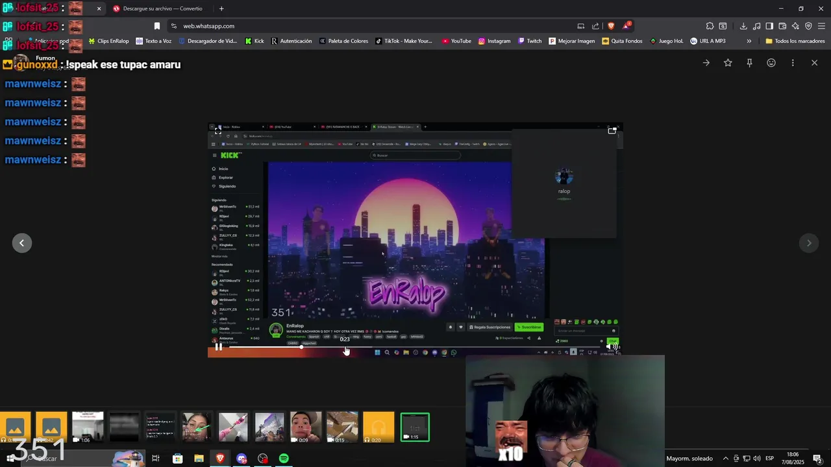Expand the bookmarks overflow chevron
The width and height of the screenshot is (831, 467).
pos(749,41)
